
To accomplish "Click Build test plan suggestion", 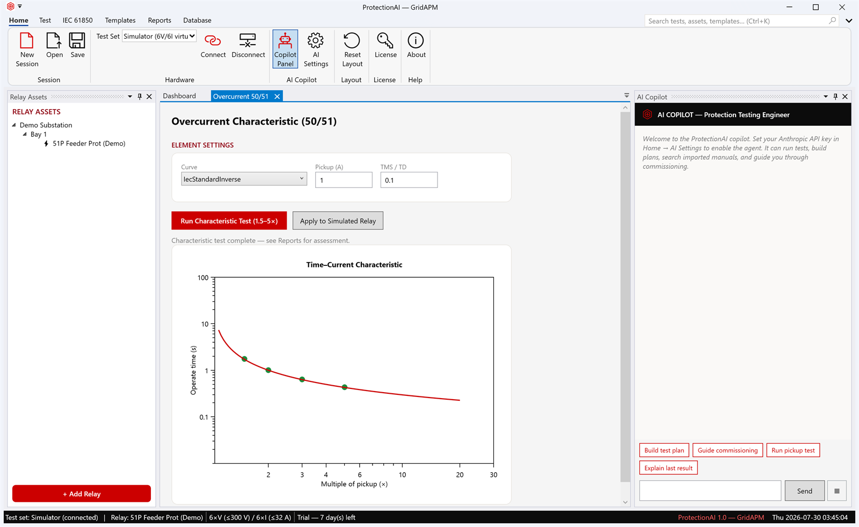I will [664, 450].
